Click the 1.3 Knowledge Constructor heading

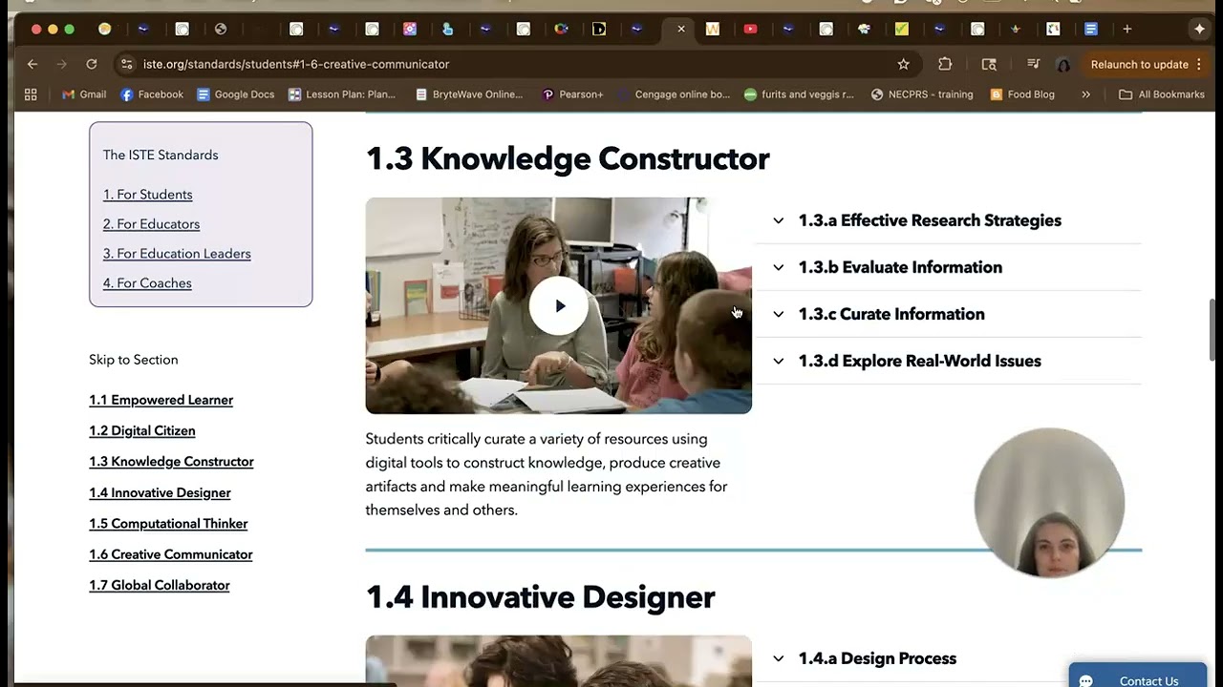pos(568,158)
